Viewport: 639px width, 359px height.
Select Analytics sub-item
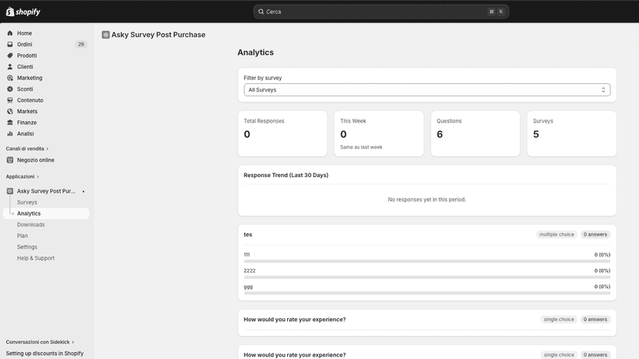point(46,213)
